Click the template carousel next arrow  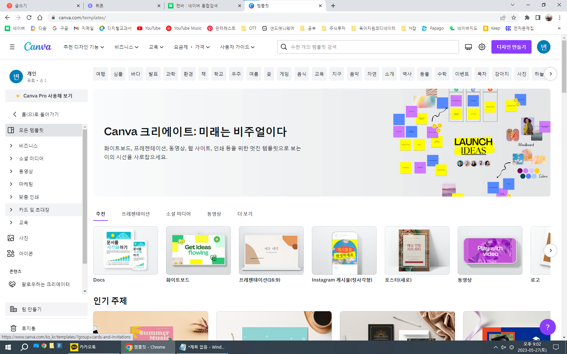pos(550,250)
